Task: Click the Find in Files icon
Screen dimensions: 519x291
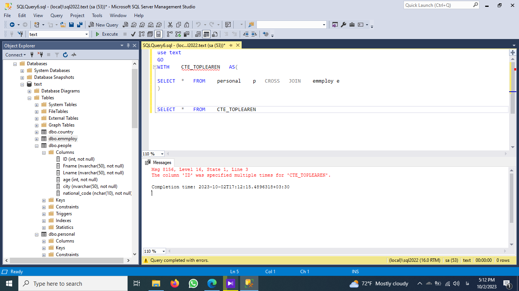Action: tap(251, 25)
